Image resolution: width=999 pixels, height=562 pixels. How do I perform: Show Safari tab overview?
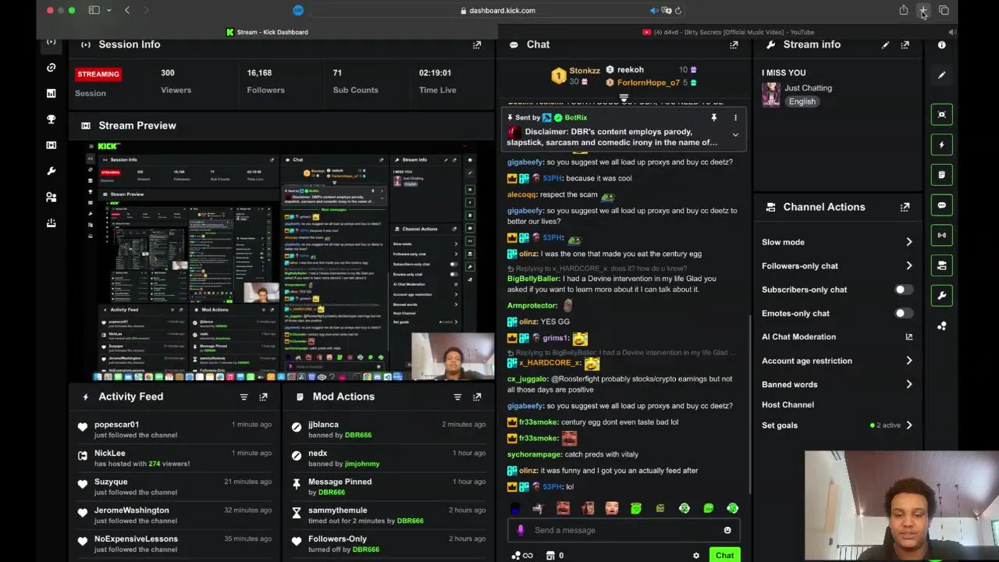(x=944, y=10)
